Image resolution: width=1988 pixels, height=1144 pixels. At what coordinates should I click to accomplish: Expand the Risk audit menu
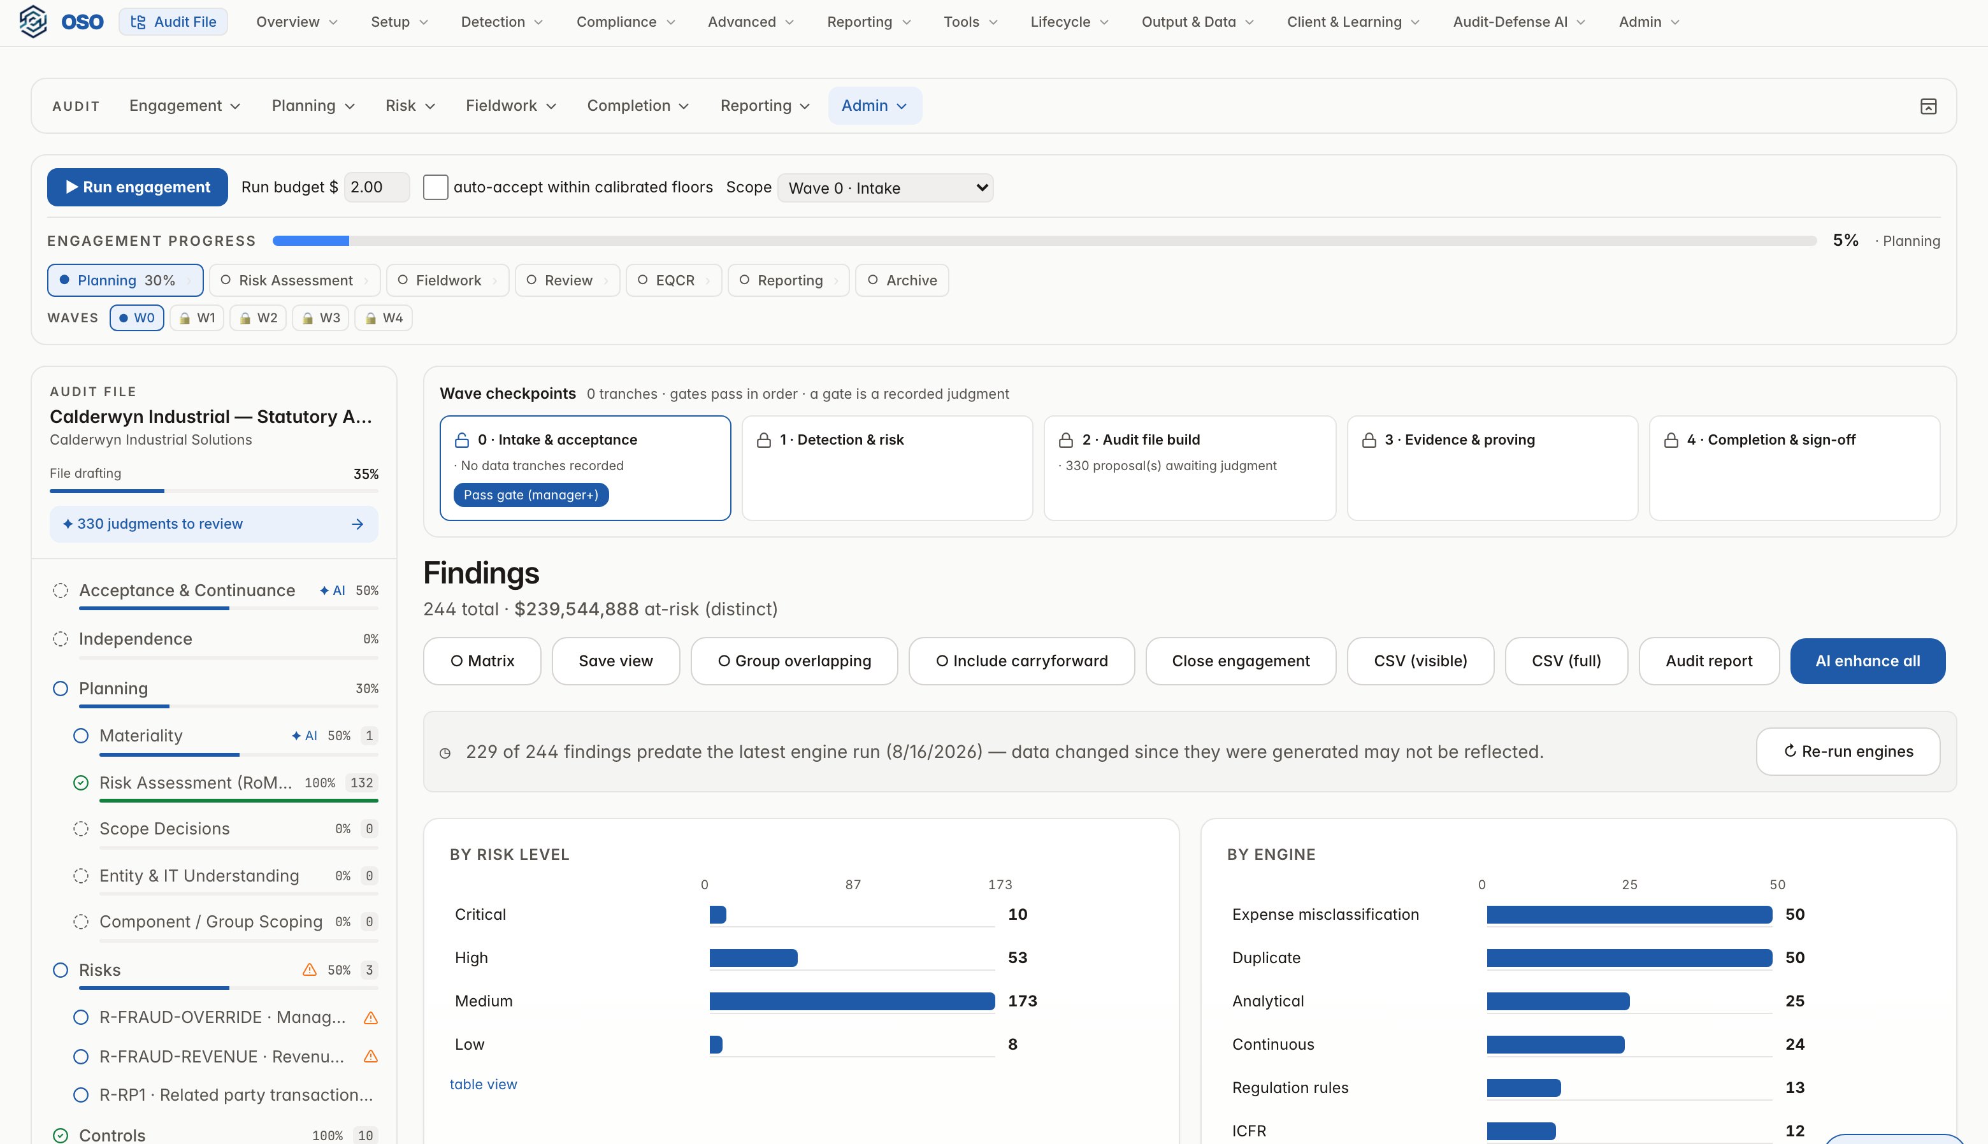[410, 105]
